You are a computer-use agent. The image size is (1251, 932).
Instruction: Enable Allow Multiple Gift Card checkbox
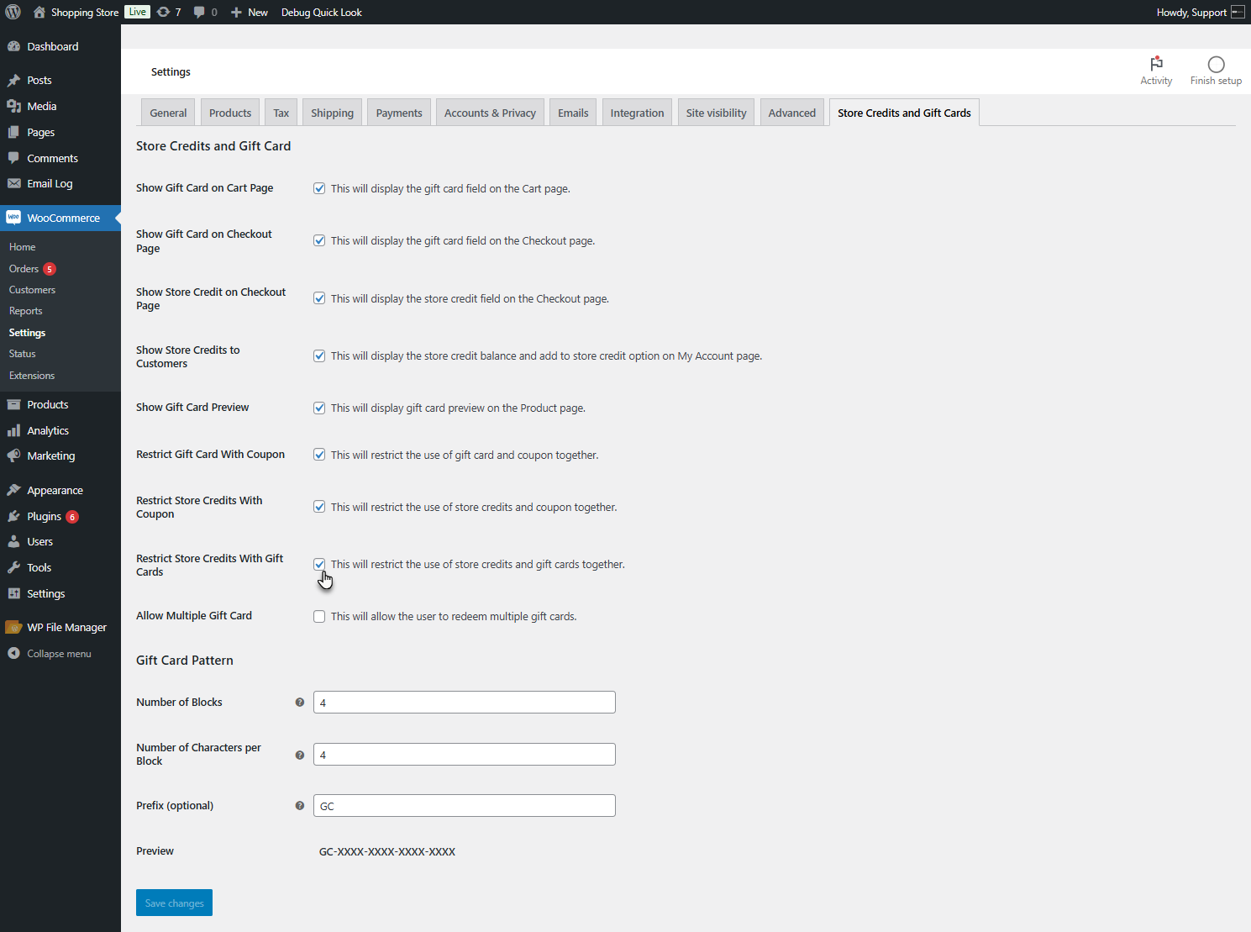point(319,616)
